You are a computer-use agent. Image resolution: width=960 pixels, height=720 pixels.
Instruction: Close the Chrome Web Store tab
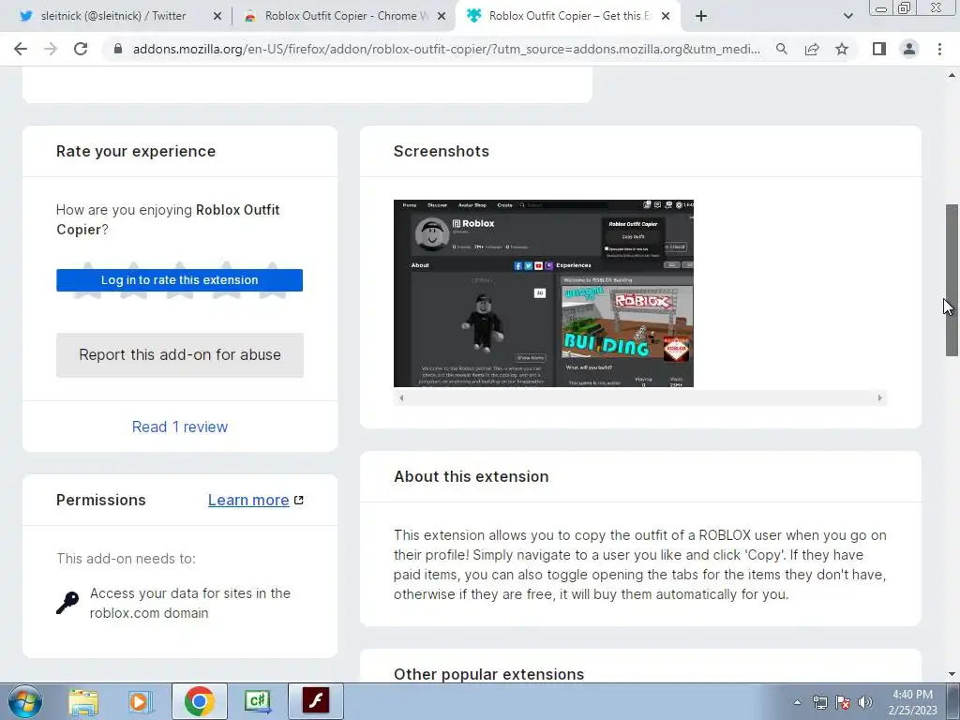click(442, 16)
